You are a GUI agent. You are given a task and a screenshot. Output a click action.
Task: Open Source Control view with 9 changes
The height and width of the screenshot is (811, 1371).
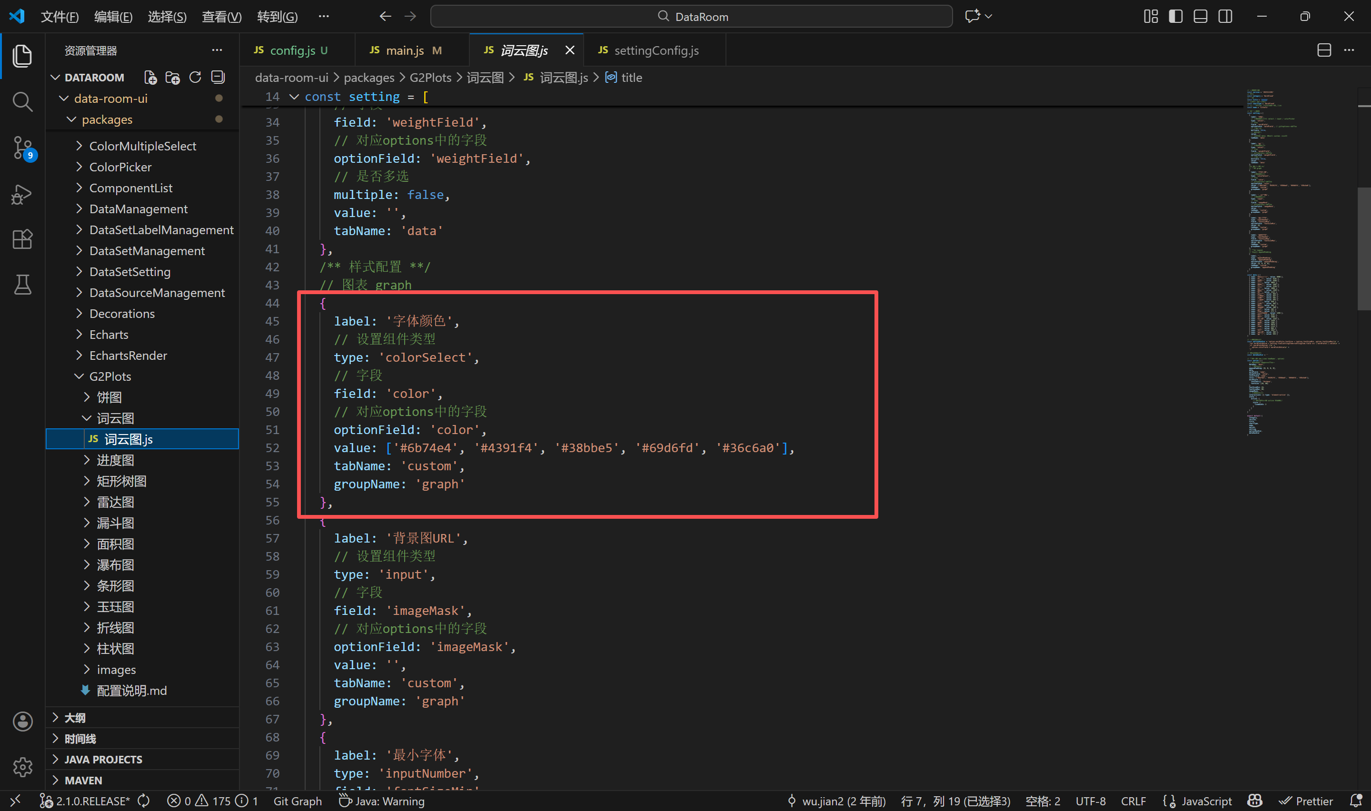pos(23,148)
